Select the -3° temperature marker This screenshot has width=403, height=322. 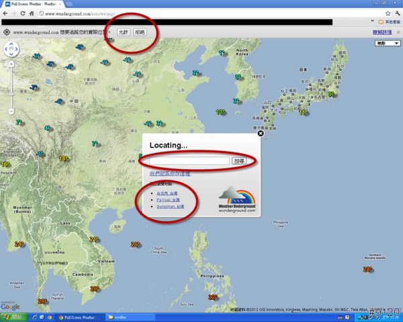coord(36,56)
